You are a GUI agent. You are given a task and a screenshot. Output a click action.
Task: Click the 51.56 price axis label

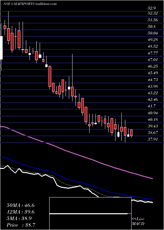point(153,20)
